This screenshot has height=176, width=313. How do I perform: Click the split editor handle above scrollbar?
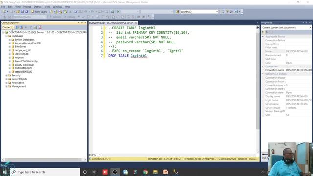click(258, 27)
